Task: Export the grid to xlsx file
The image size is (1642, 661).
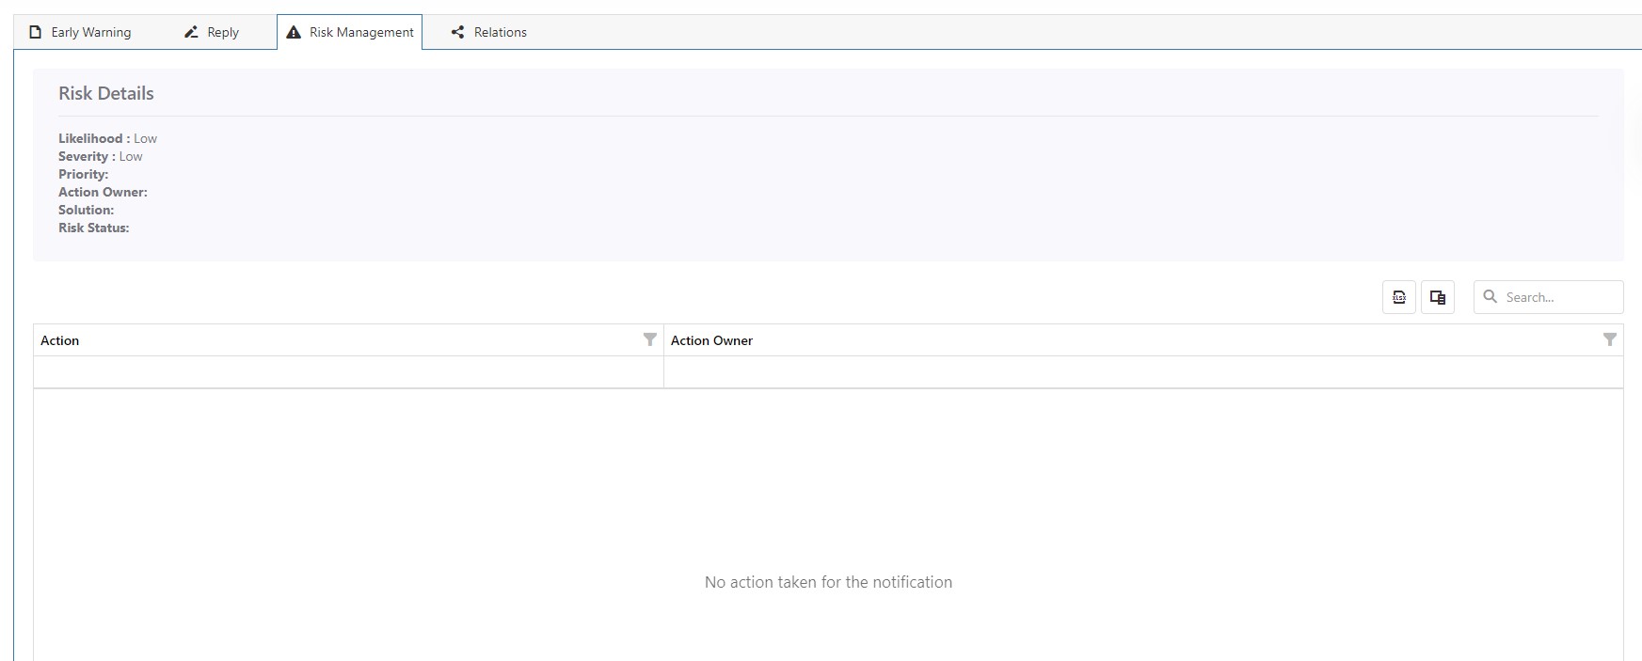Action: [x=1399, y=297]
